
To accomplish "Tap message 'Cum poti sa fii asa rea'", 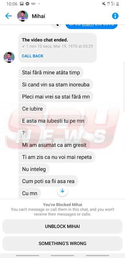I will (x=48, y=181).
